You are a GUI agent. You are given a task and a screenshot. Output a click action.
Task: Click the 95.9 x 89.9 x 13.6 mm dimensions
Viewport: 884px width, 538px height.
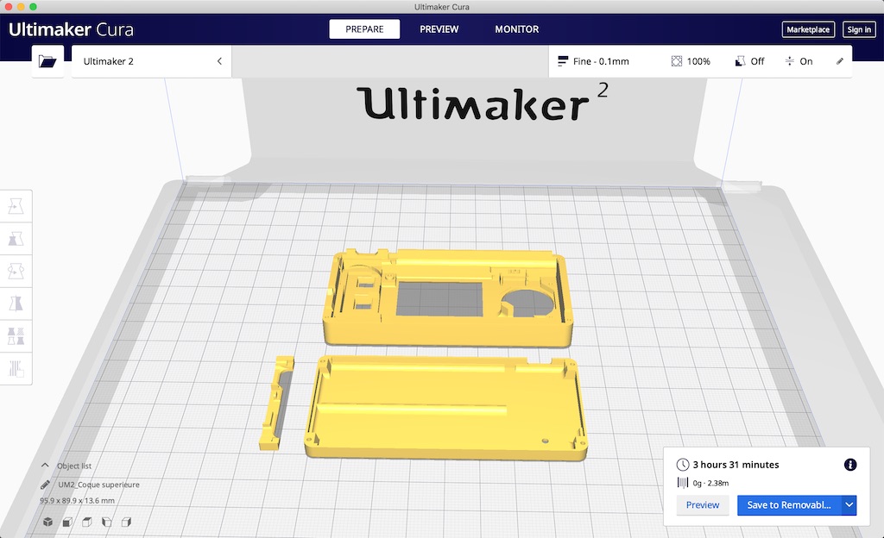click(x=77, y=500)
